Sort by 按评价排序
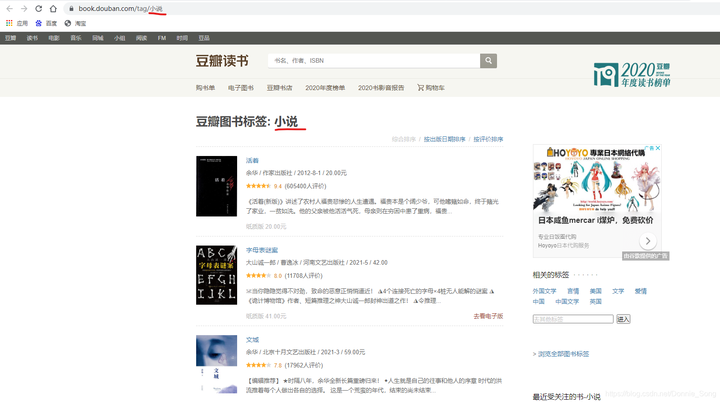720x402 pixels. pos(488,139)
